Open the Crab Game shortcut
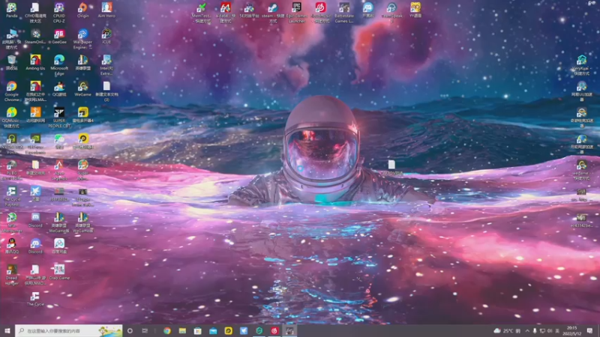The height and width of the screenshot is (337, 600). pos(59,273)
